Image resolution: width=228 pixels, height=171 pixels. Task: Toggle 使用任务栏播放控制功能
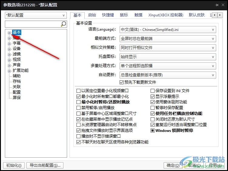pos(152,113)
